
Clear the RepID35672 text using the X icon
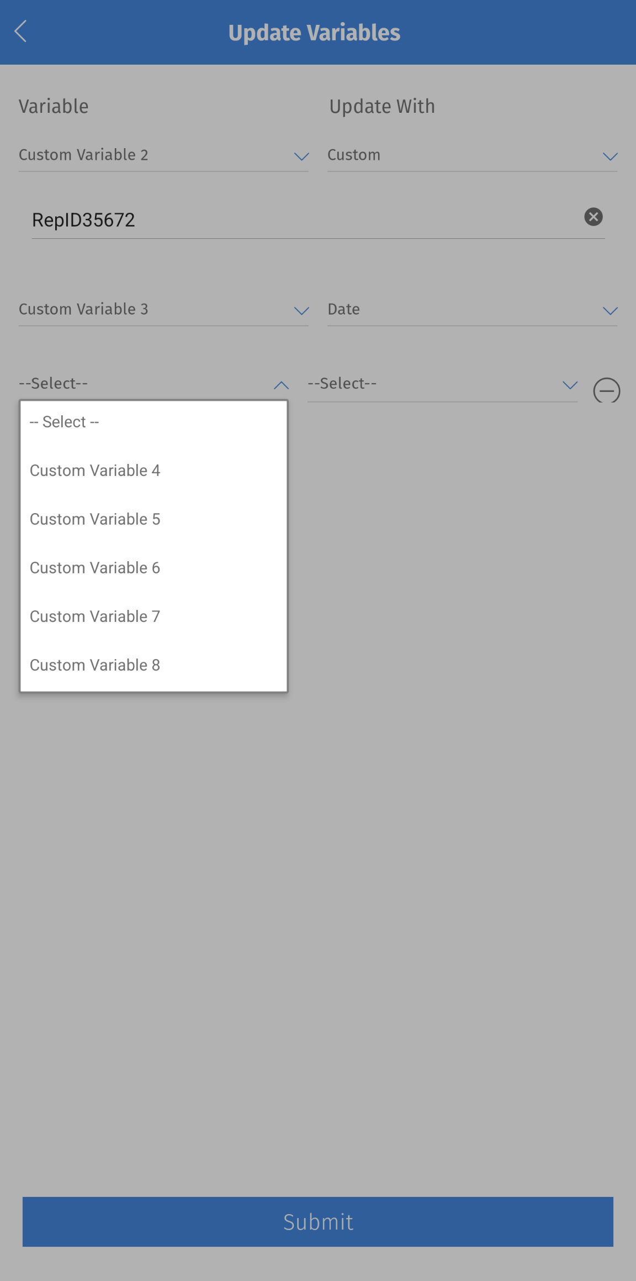[593, 217]
